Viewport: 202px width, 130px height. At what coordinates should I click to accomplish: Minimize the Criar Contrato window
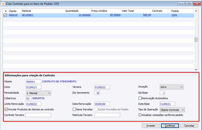coord(181,4)
